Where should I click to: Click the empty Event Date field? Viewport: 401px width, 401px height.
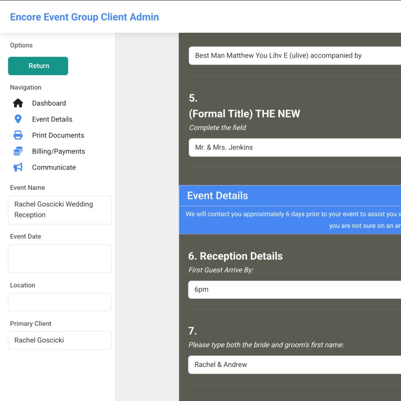tap(60, 258)
